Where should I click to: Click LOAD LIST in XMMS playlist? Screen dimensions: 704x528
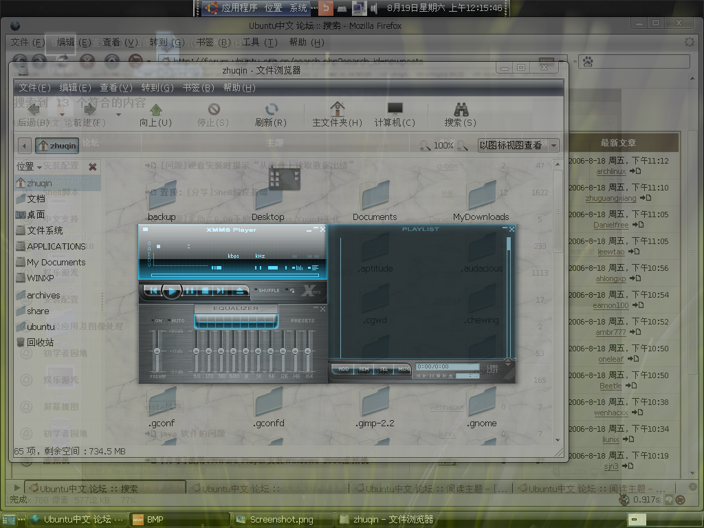point(492,369)
